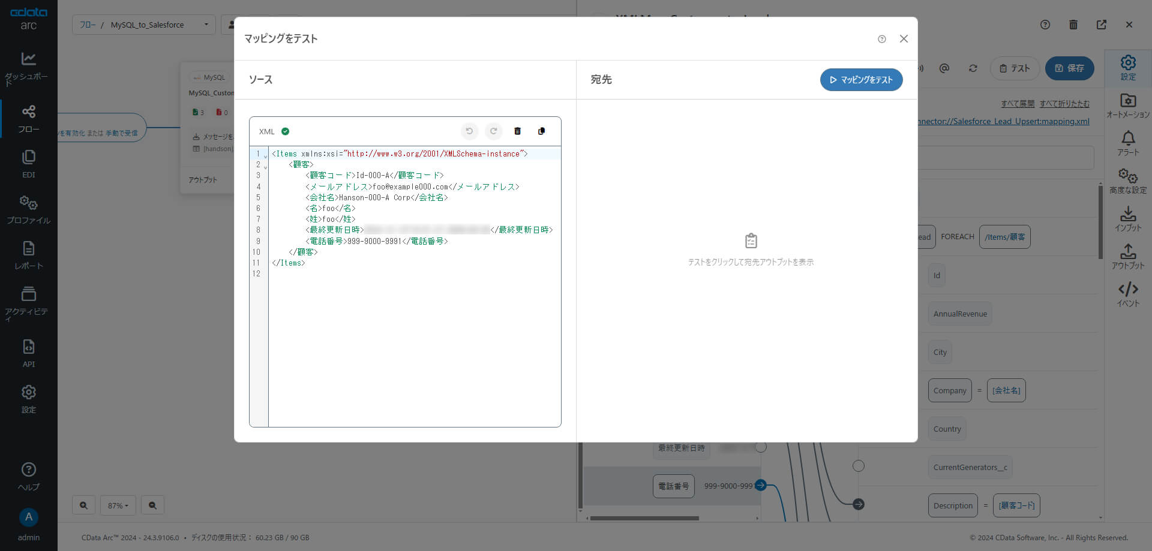Click the mapping panel vertical scrollbar
The width and height of the screenshot is (1152, 551).
1100,222
